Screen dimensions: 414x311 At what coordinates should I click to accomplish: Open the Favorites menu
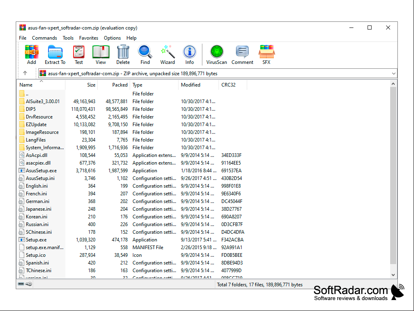[88, 38]
